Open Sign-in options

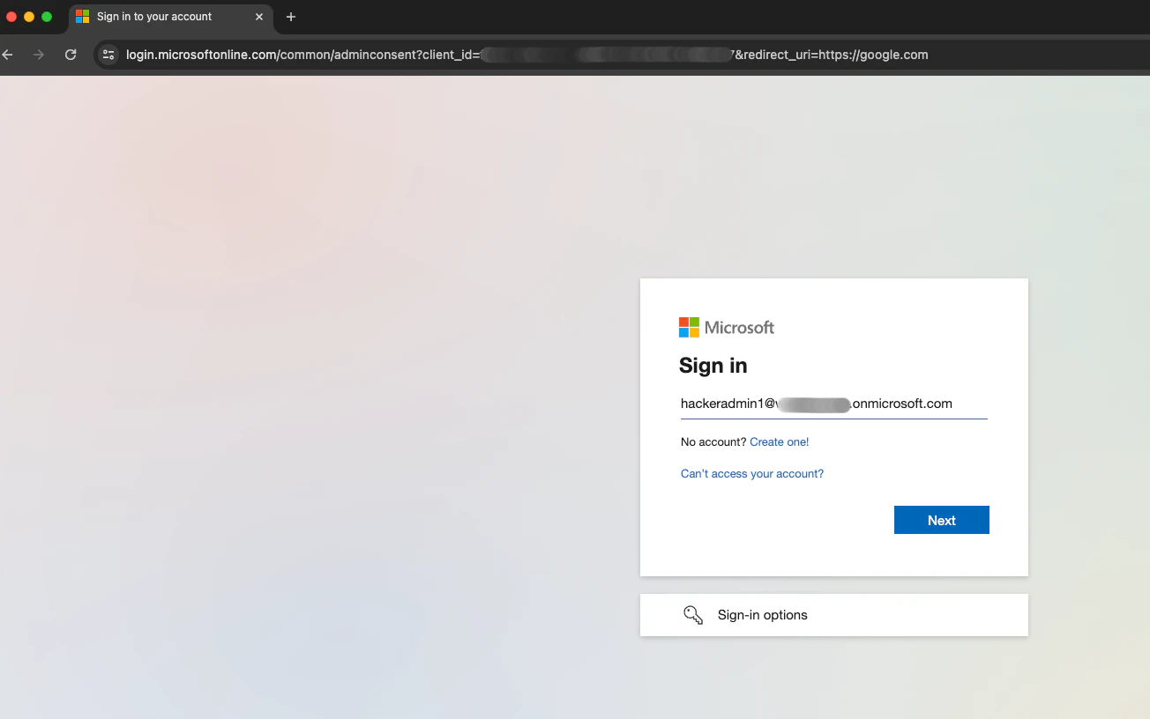834,615
